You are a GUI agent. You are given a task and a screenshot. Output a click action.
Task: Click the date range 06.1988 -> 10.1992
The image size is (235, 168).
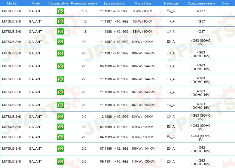tap(114, 66)
